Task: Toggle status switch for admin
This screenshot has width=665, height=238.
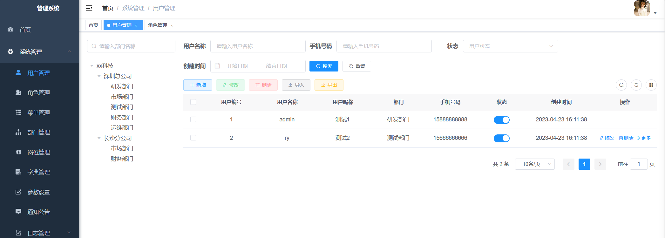Action: (501, 120)
